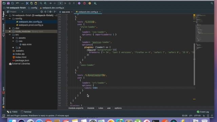Open the Event Log
Screen dimensions: 217x122
[203, 112]
